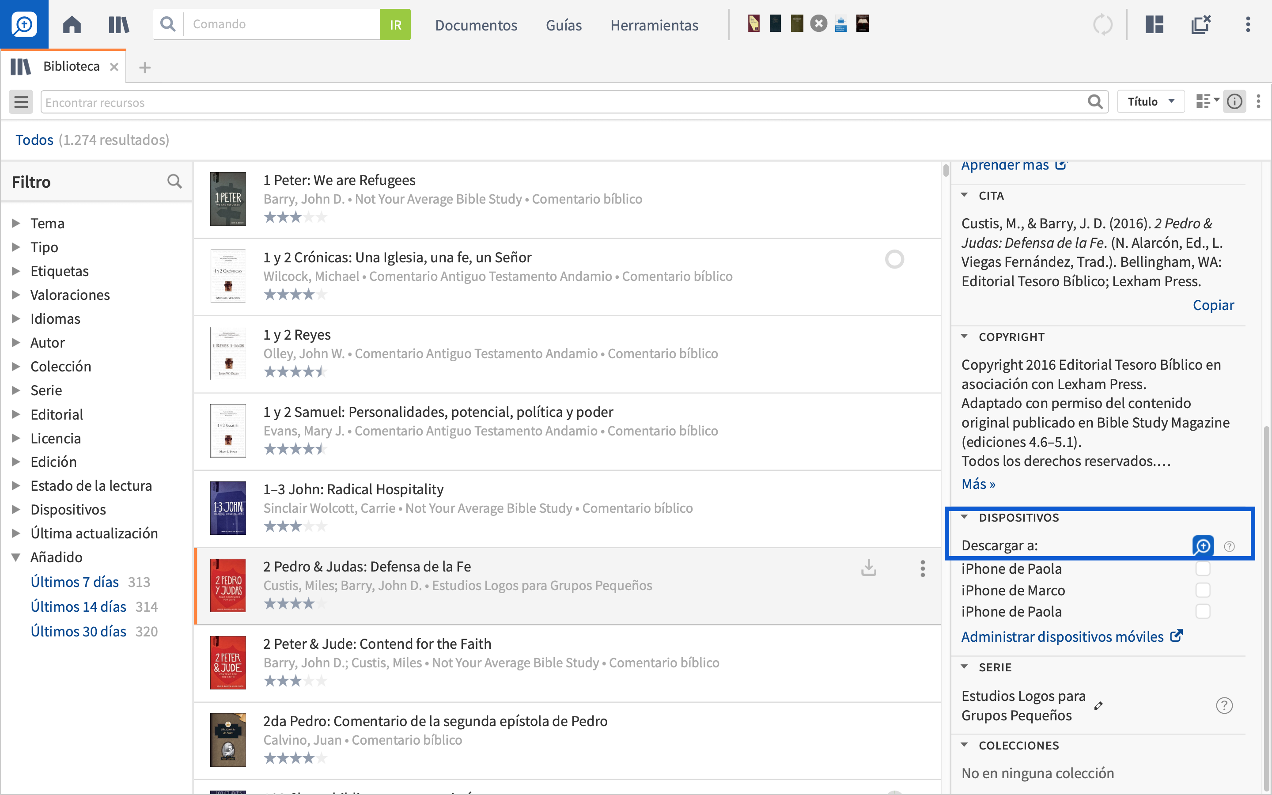
Task: Download 2 Pedro & Judas resource icon
Action: click(869, 568)
